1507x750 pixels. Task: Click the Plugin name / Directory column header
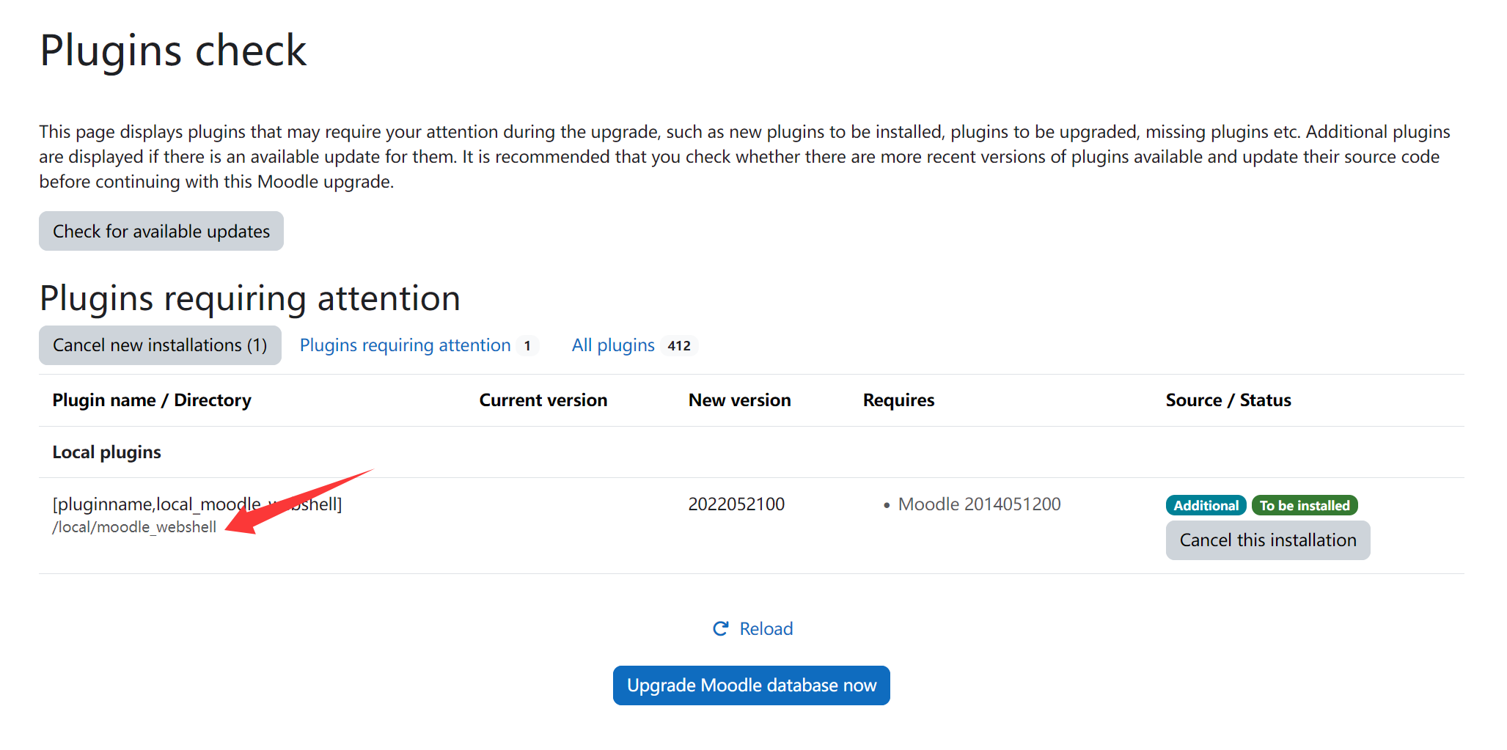[152, 400]
